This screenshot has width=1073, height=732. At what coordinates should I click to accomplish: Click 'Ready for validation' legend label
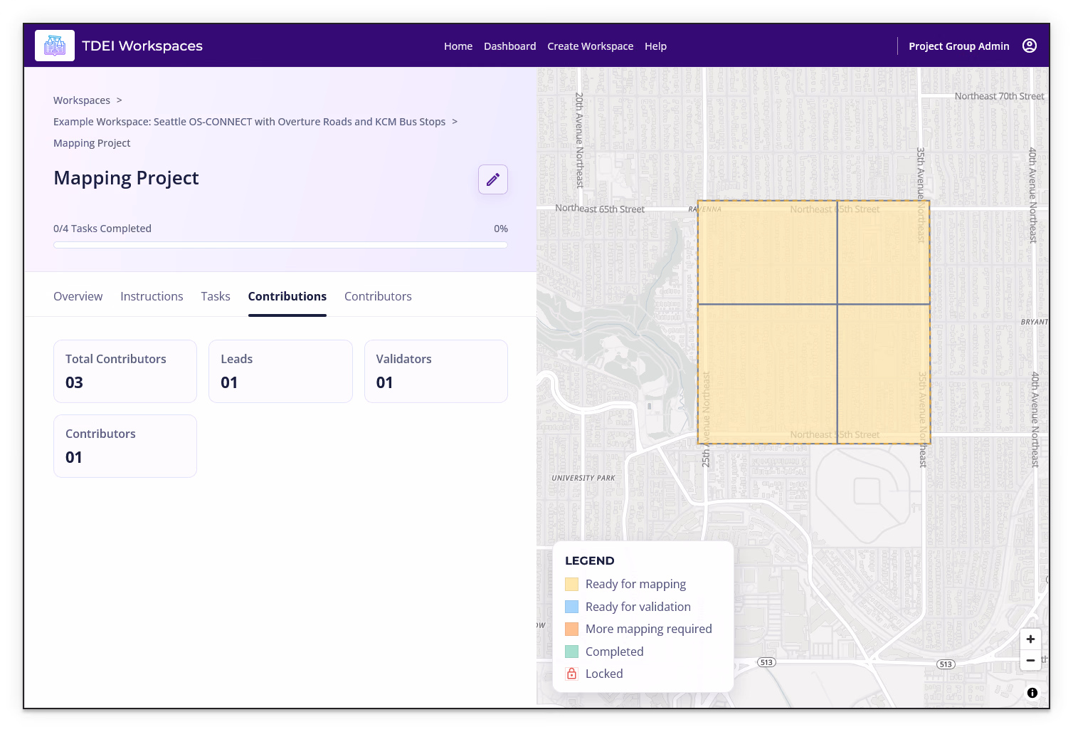pos(638,607)
